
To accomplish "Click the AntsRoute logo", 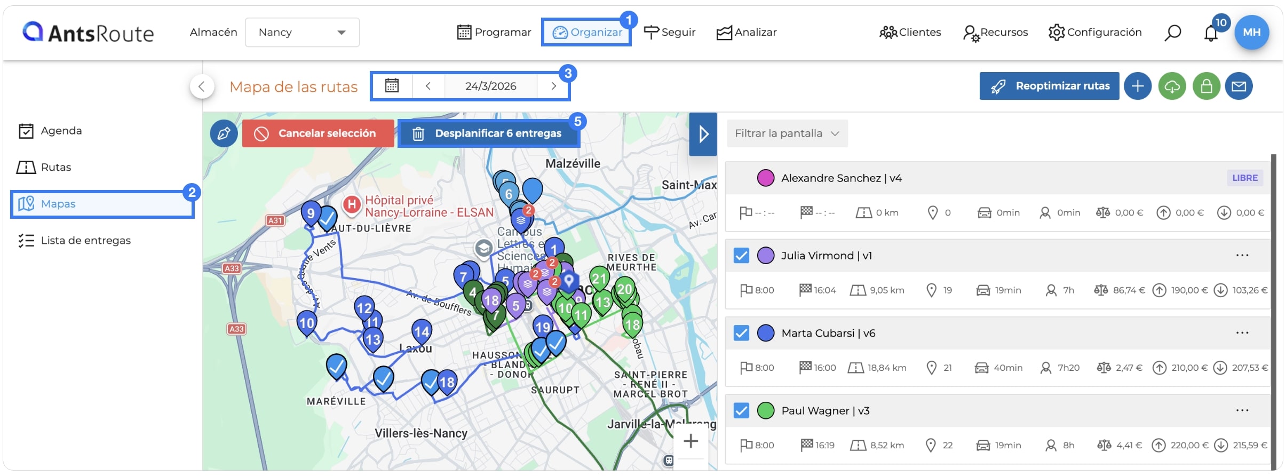I will point(89,33).
